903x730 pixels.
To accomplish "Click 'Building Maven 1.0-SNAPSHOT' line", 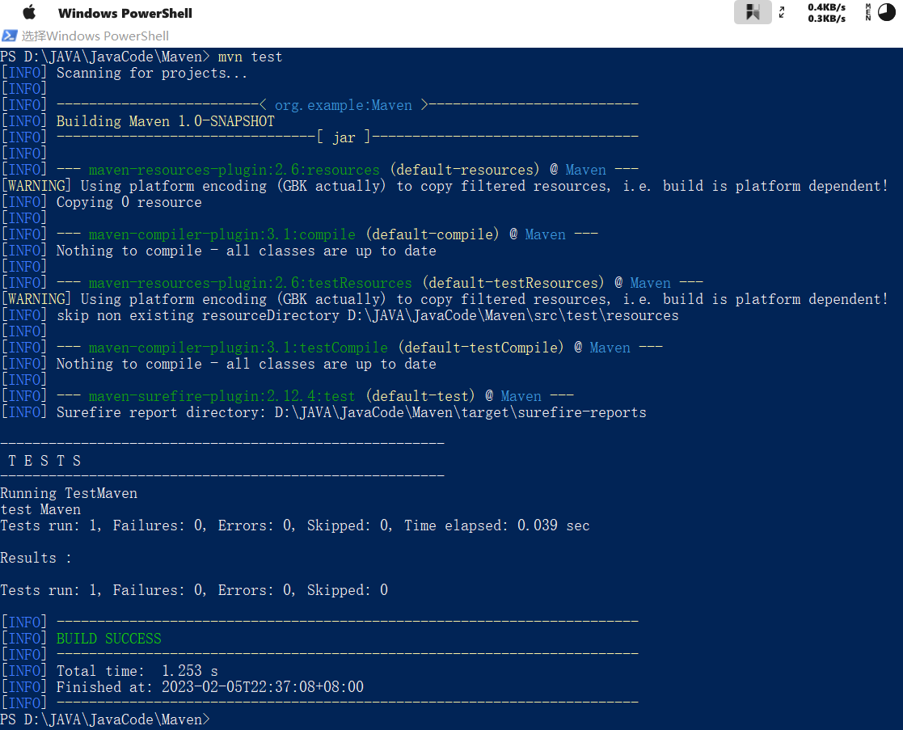I will click(165, 121).
